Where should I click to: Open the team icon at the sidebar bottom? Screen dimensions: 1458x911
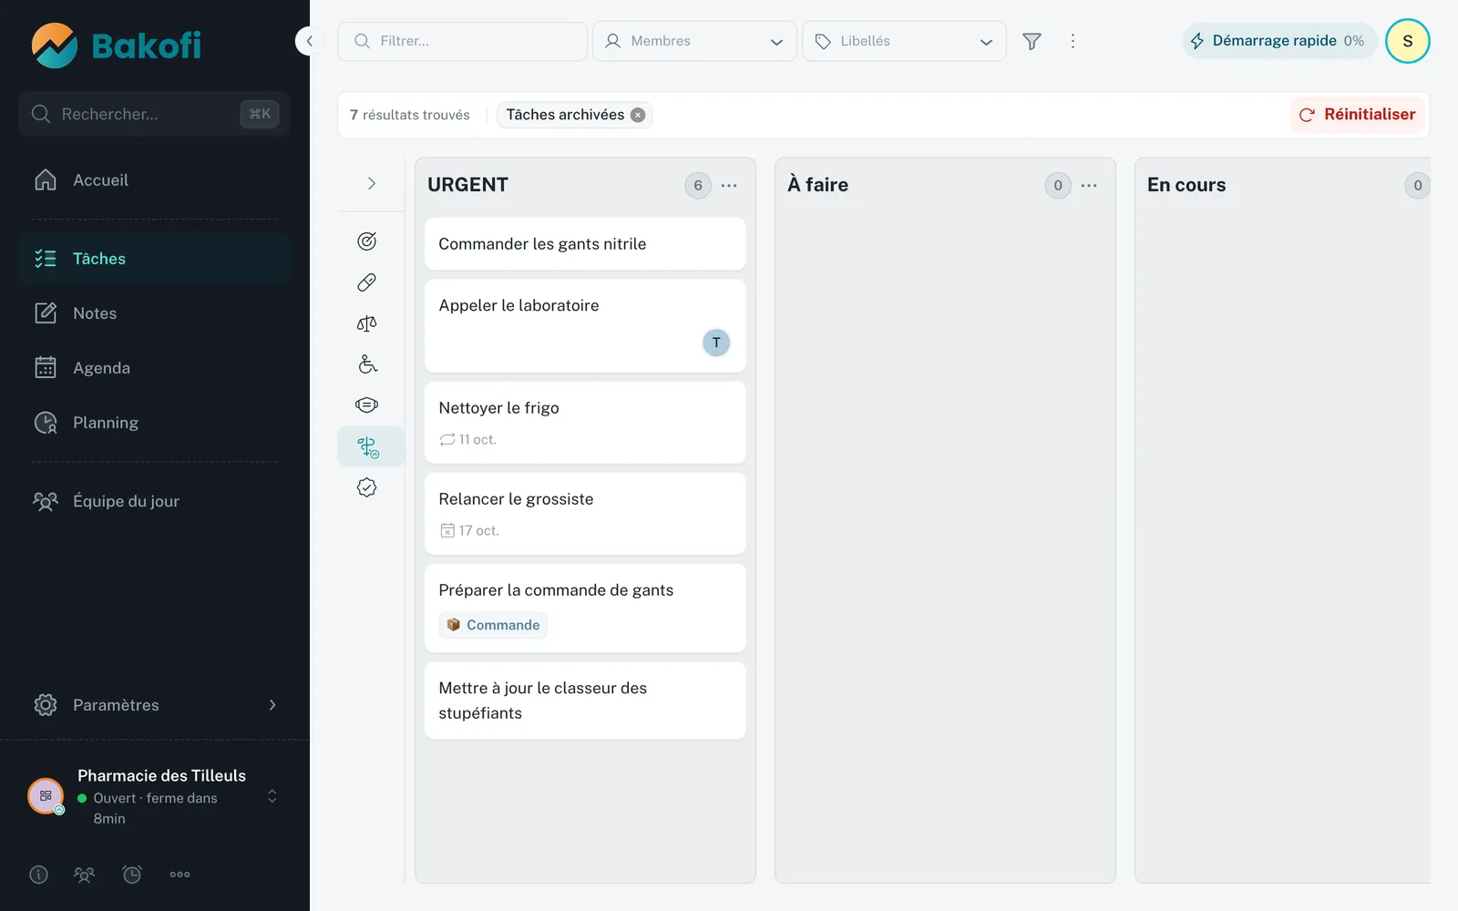click(x=84, y=875)
